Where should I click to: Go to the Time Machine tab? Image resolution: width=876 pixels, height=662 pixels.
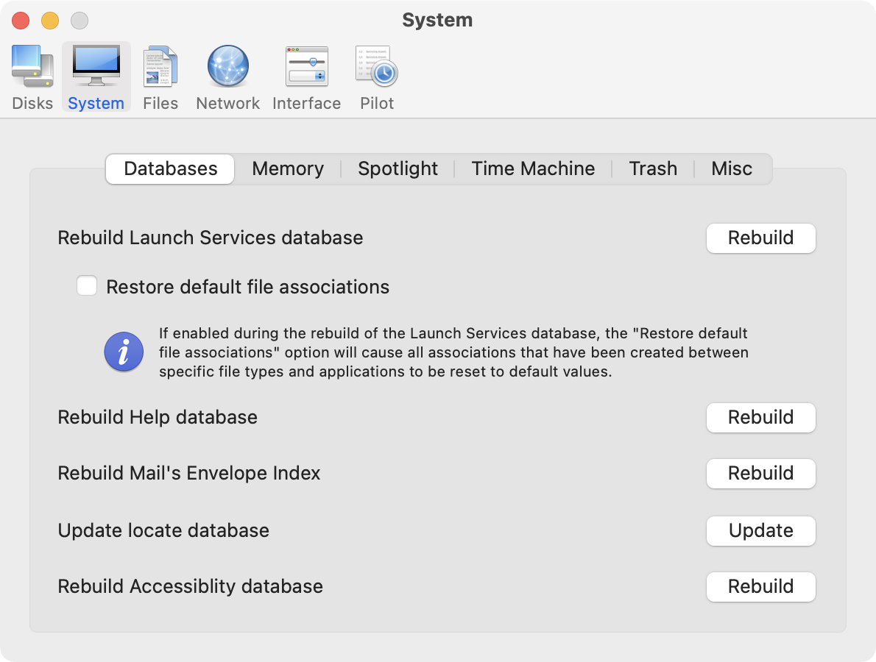[533, 168]
